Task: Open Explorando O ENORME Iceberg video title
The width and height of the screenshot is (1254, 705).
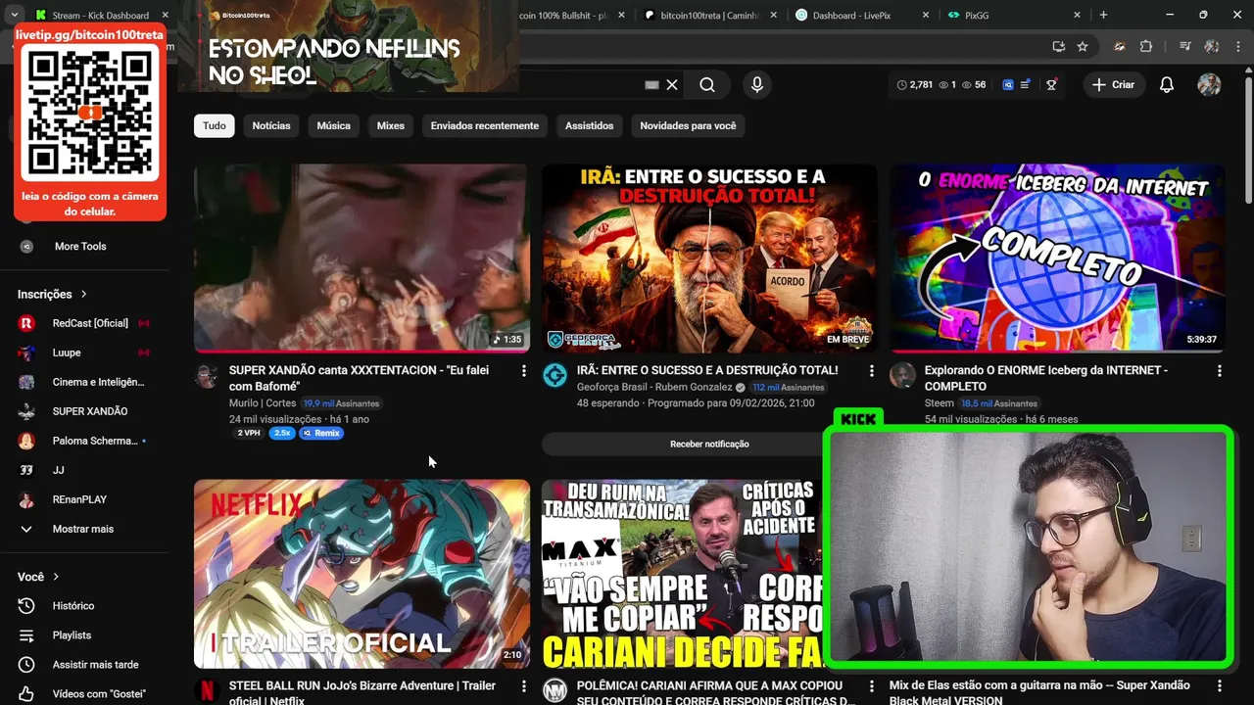Action: coord(1046,378)
